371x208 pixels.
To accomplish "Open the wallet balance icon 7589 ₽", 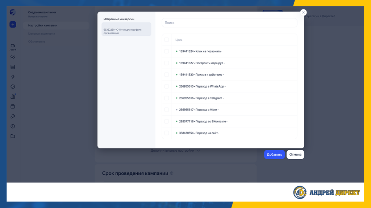I will (13, 47).
